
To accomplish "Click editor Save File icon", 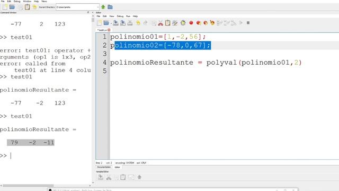I will 115,23.
